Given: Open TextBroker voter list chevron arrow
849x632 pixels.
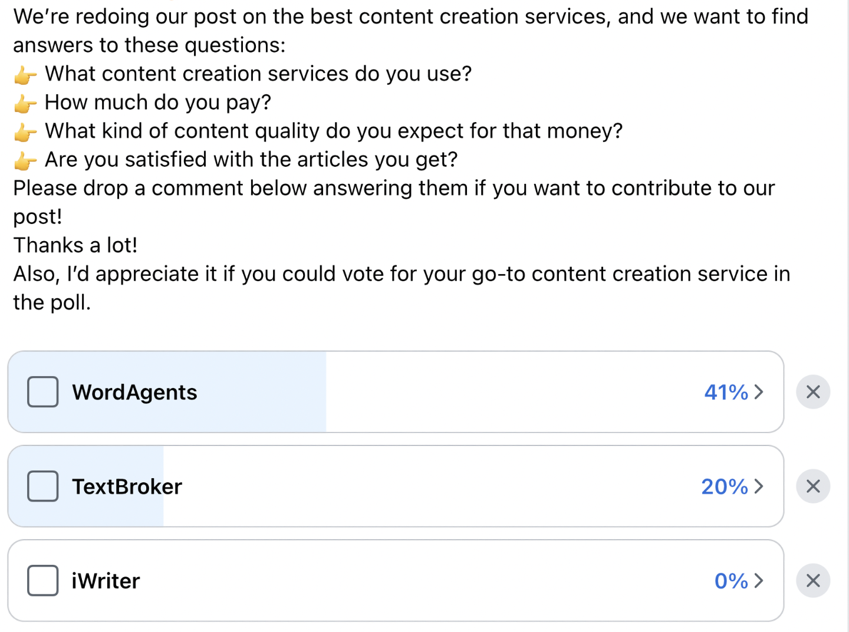Looking at the screenshot, I should point(759,486).
